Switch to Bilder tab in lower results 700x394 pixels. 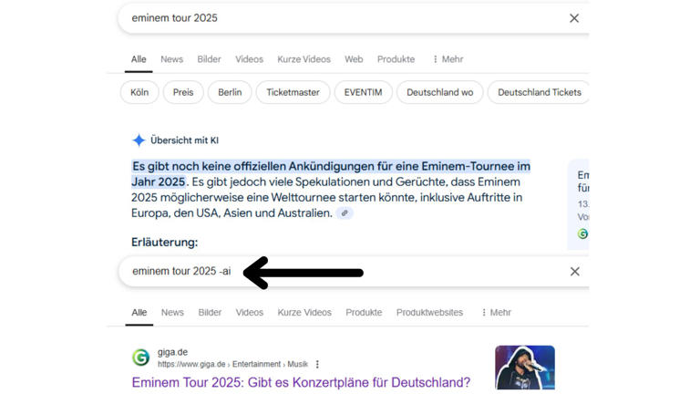click(x=210, y=312)
